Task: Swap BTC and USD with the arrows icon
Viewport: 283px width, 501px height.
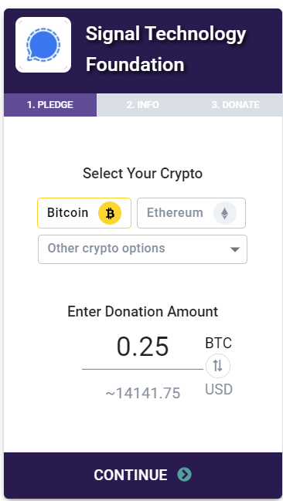Action: tap(218, 366)
